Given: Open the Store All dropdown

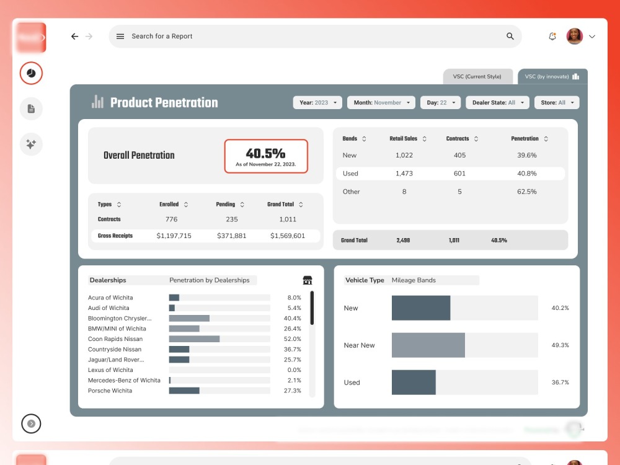Looking at the screenshot, I should click(x=557, y=102).
